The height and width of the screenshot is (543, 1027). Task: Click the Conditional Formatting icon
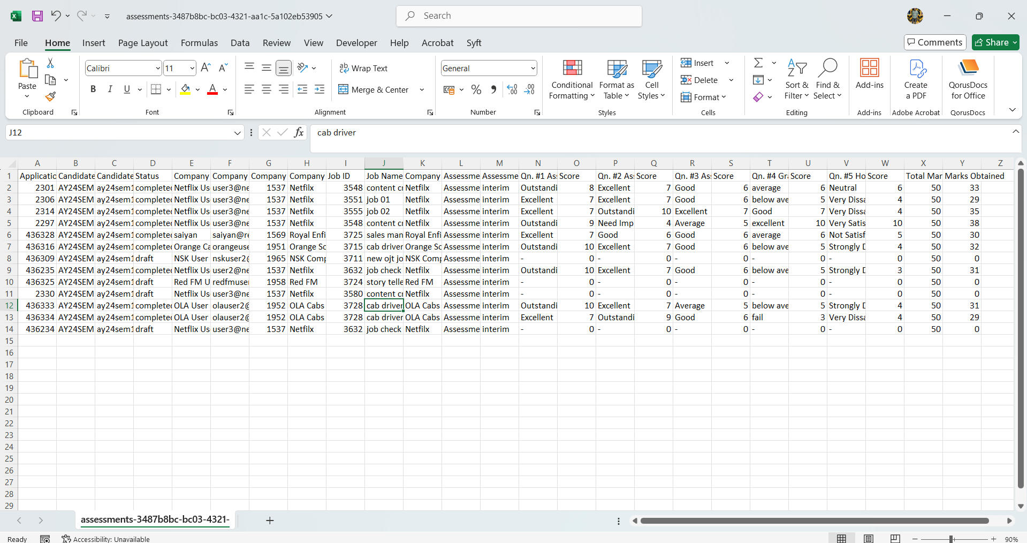(572, 69)
